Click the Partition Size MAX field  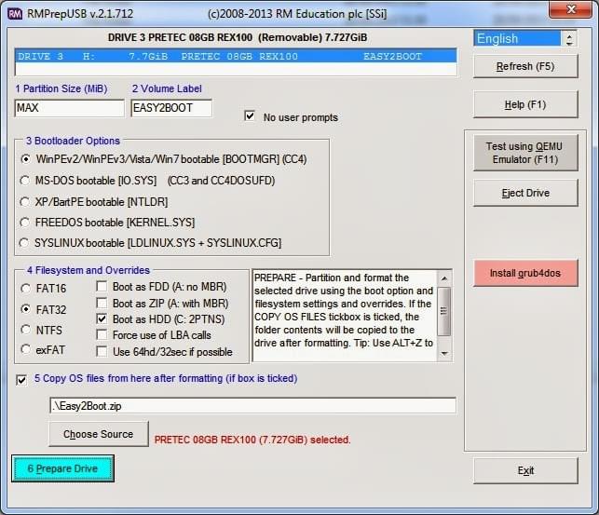(70, 108)
